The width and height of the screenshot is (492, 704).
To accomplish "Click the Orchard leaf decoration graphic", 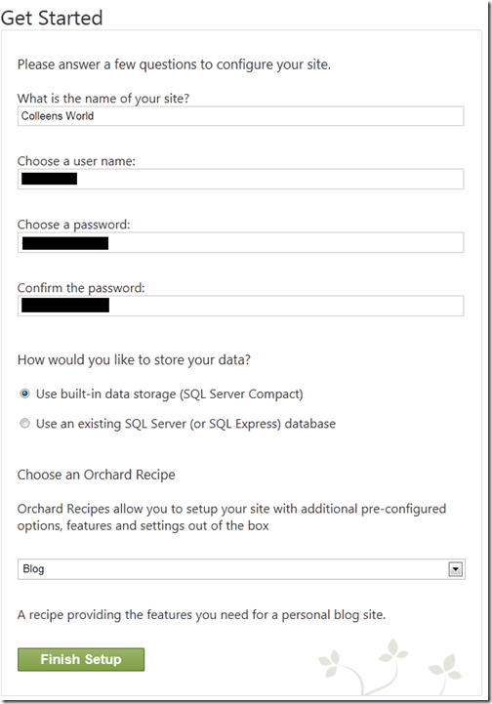I will (x=389, y=667).
